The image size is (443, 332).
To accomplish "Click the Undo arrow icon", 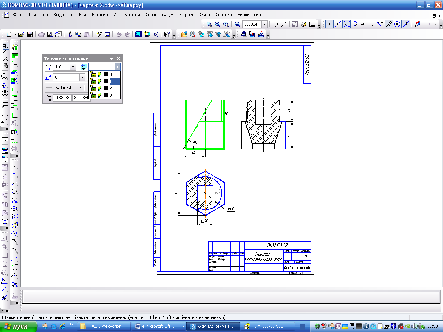I will (x=119, y=34).
